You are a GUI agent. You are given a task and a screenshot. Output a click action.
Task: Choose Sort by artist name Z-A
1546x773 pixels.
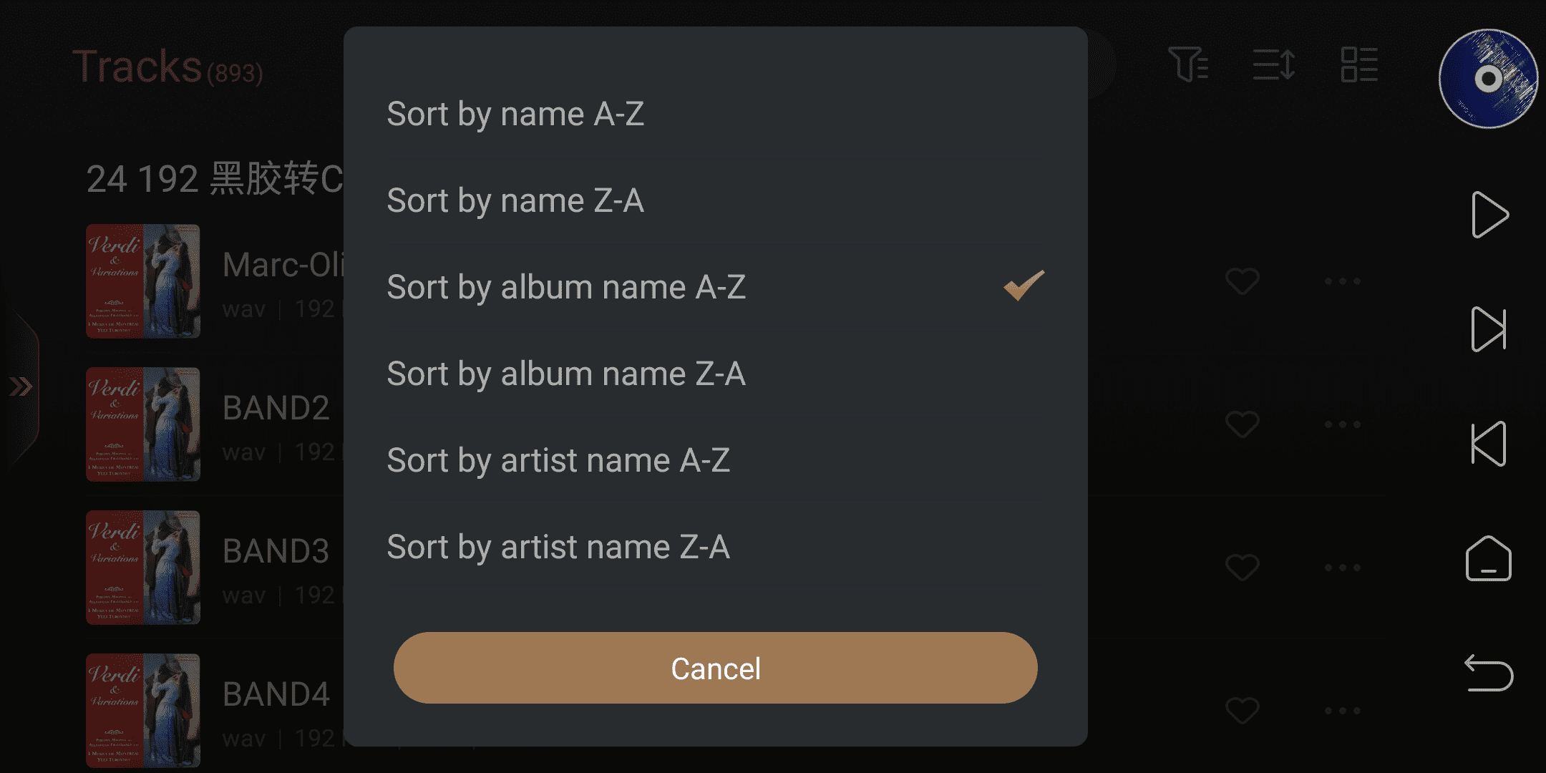pyautogui.click(x=558, y=548)
